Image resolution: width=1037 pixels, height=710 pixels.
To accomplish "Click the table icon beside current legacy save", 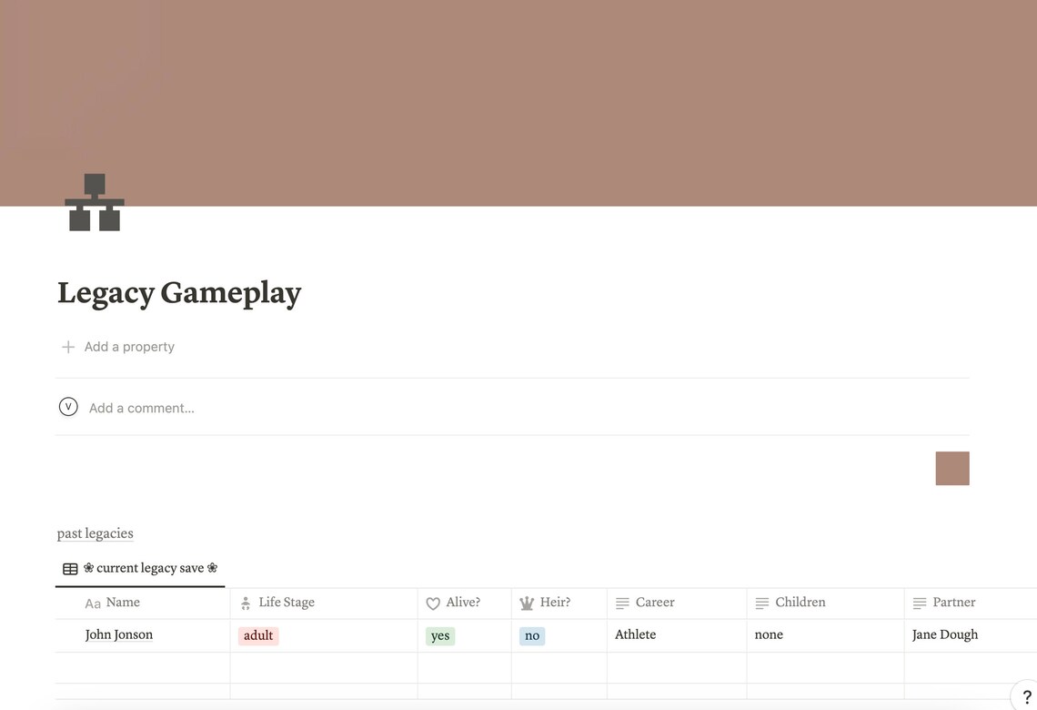I will pos(71,567).
